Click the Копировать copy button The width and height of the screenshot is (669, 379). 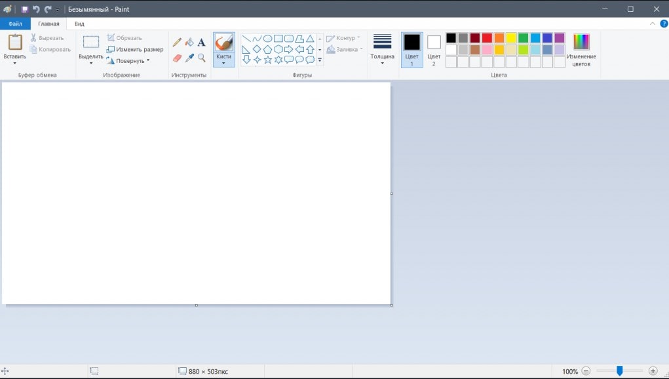point(50,50)
